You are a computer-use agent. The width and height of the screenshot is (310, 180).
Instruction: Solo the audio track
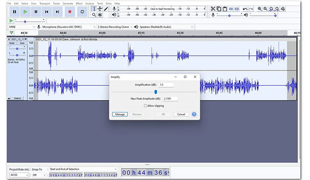click(23, 43)
